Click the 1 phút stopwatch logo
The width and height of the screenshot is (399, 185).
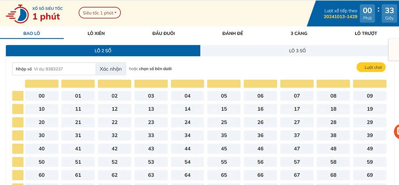click(17, 14)
